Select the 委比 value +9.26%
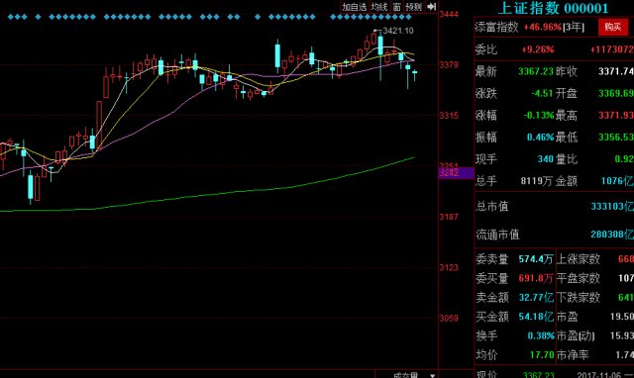 (537, 49)
